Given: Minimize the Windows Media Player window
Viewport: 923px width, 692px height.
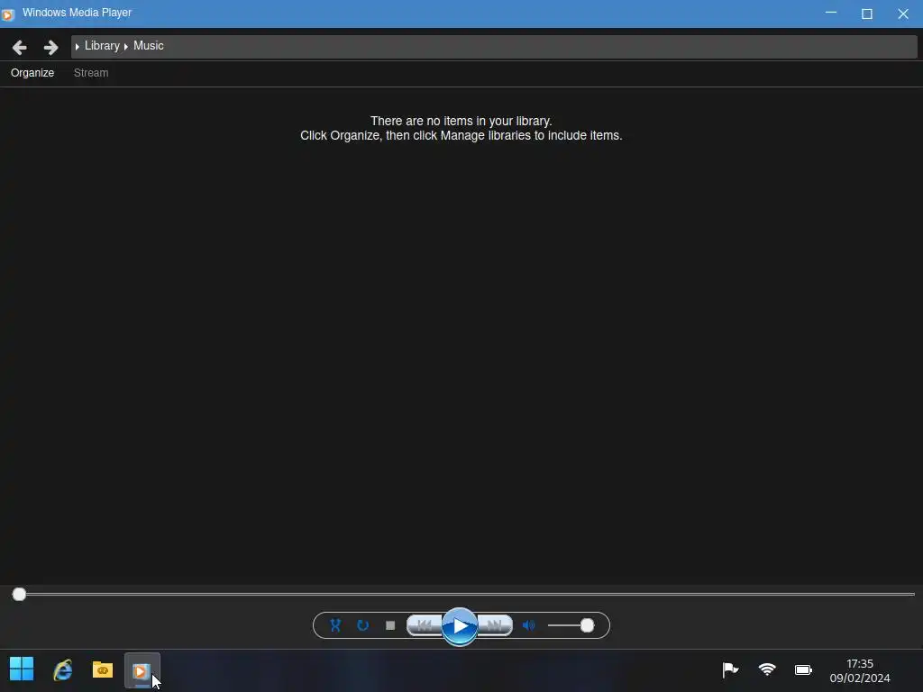Looking at the screenshot, I should click(831, 13).
